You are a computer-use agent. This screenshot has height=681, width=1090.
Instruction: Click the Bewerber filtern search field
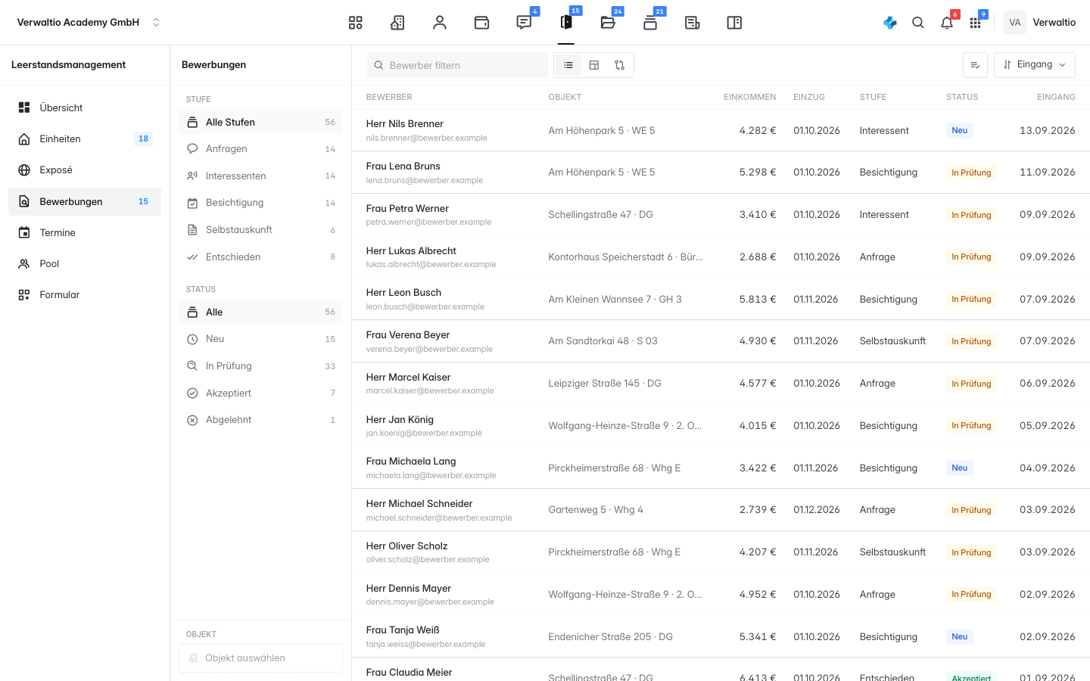(x=457, y=65)
